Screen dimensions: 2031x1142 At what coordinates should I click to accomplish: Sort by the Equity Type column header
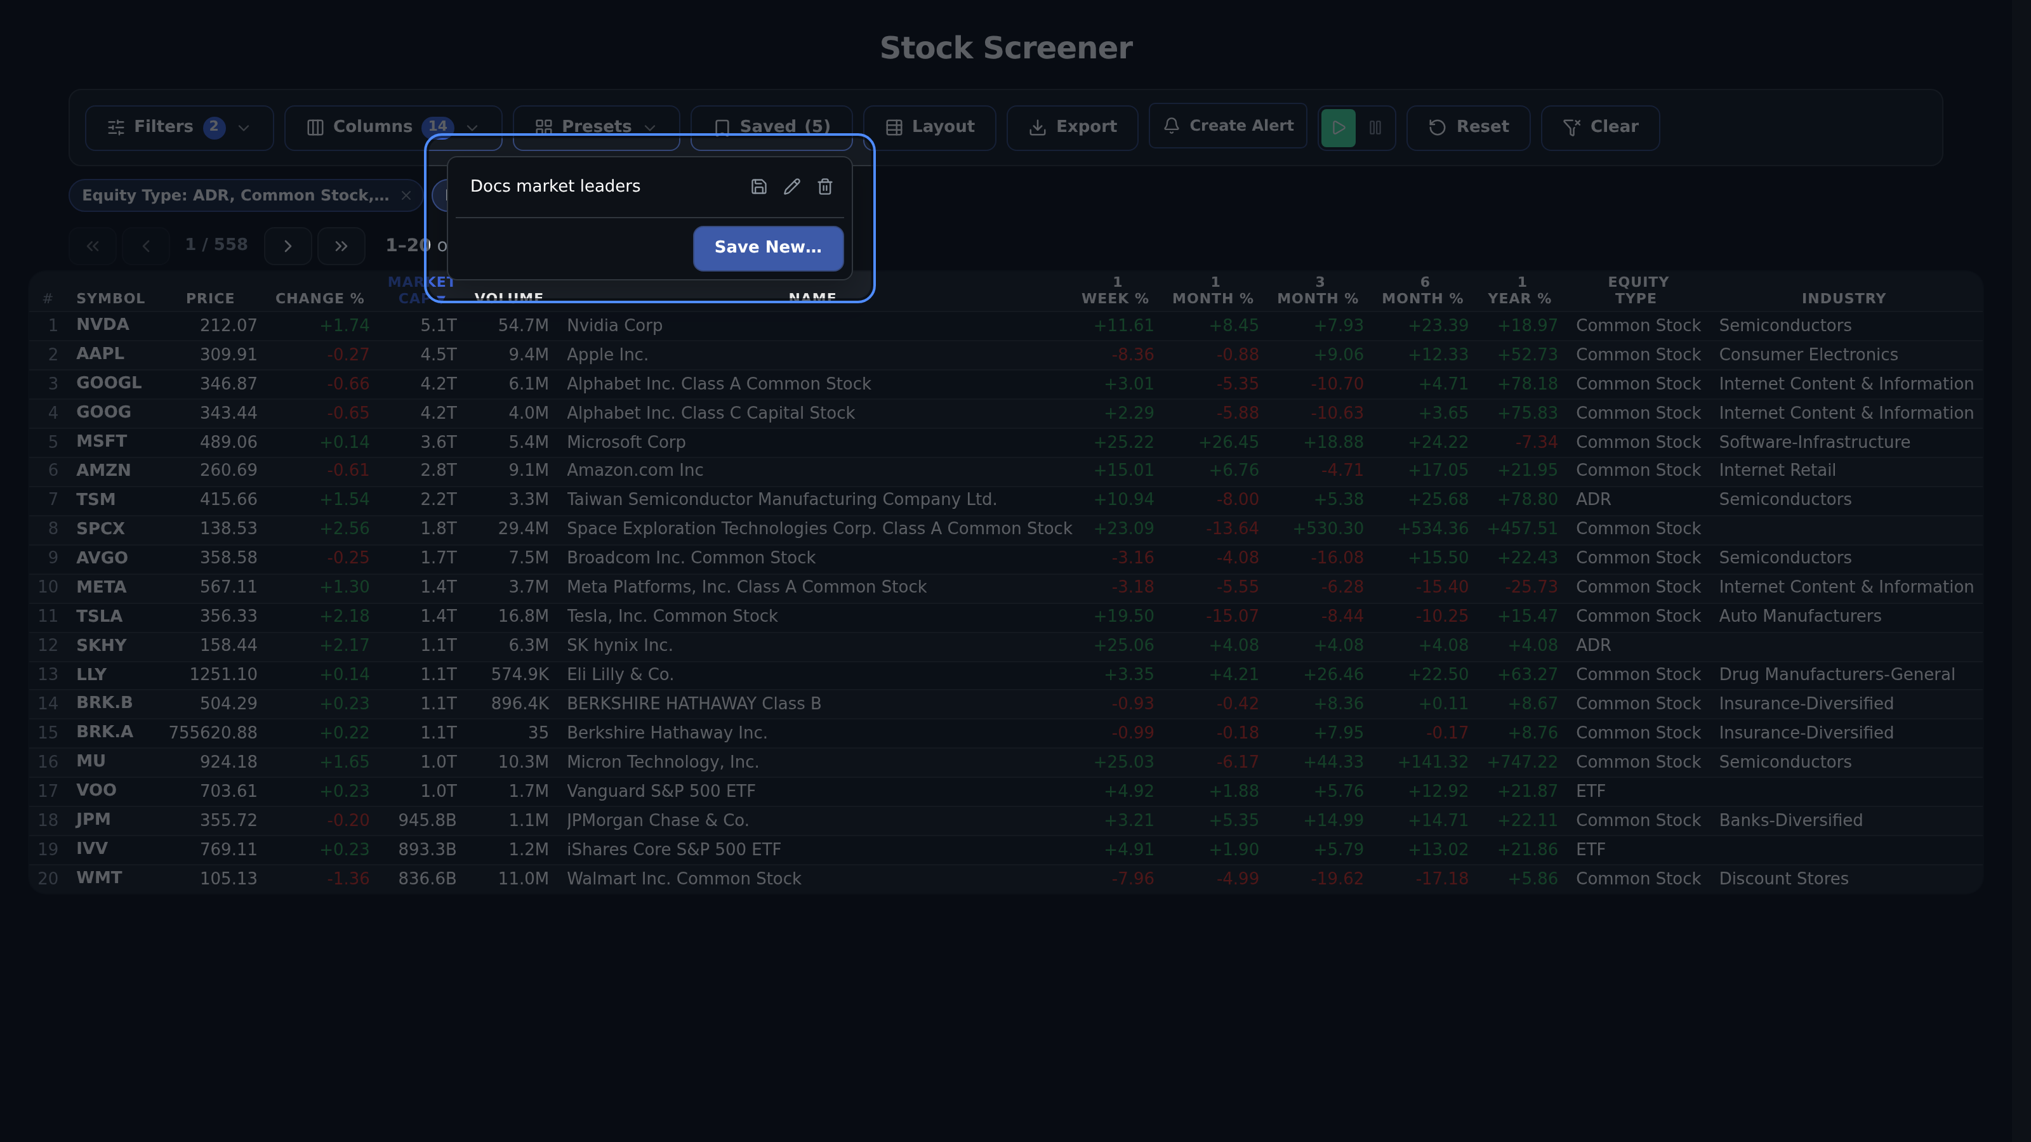click(1637, 290)
